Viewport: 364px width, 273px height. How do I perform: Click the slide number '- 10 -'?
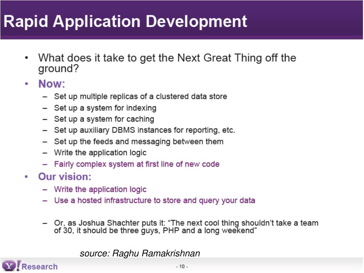182,267
